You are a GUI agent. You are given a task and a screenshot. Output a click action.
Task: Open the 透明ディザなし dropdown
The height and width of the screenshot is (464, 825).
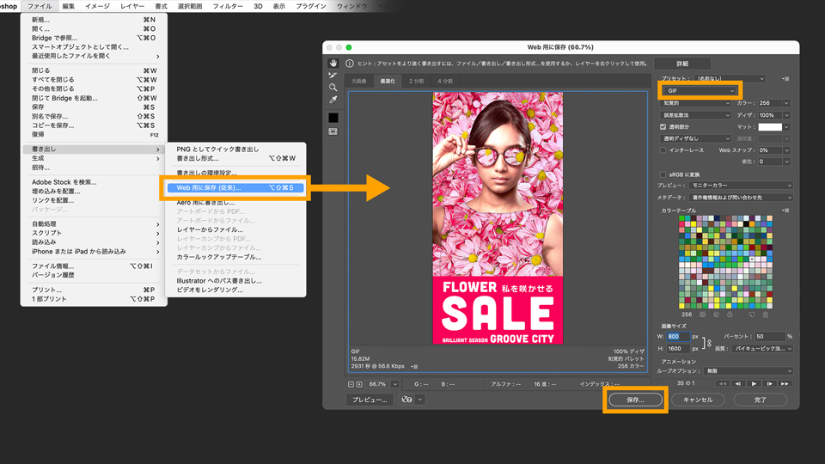pos(695,139)
